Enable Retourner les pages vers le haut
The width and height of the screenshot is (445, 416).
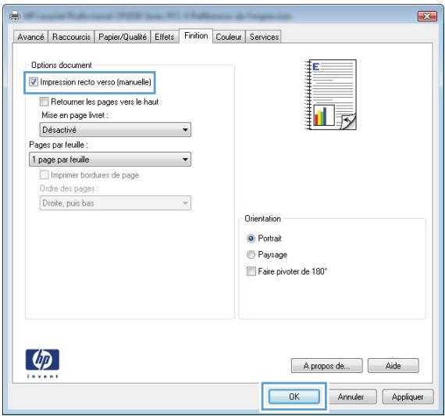[x=44, y=102]
